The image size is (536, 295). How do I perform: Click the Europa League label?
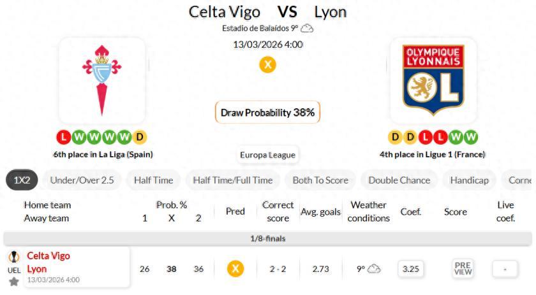coord(267,155)
